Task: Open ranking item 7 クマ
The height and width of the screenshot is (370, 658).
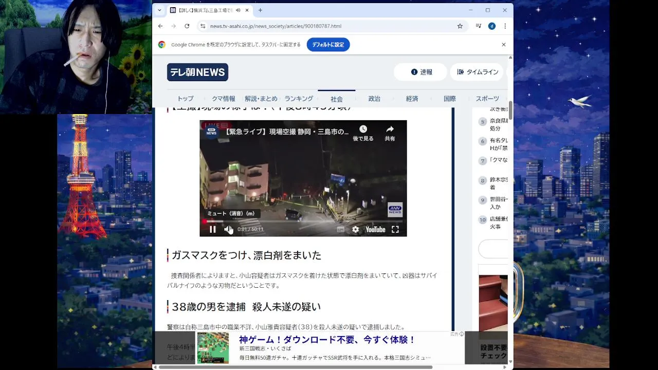Action: point(493,160)
